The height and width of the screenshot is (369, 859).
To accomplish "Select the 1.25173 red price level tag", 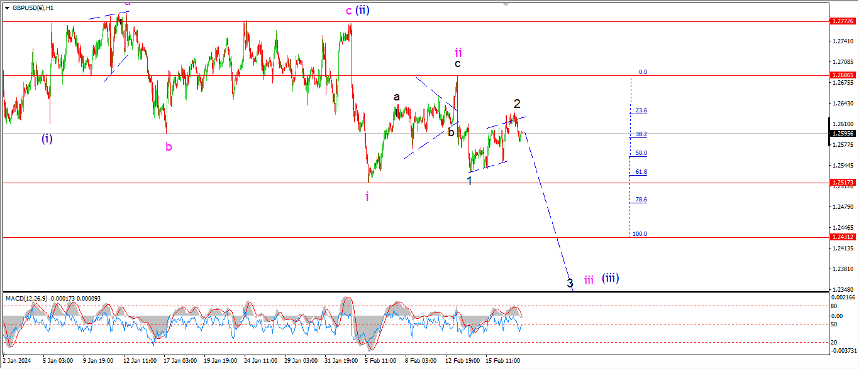I will tap(843, 183).
